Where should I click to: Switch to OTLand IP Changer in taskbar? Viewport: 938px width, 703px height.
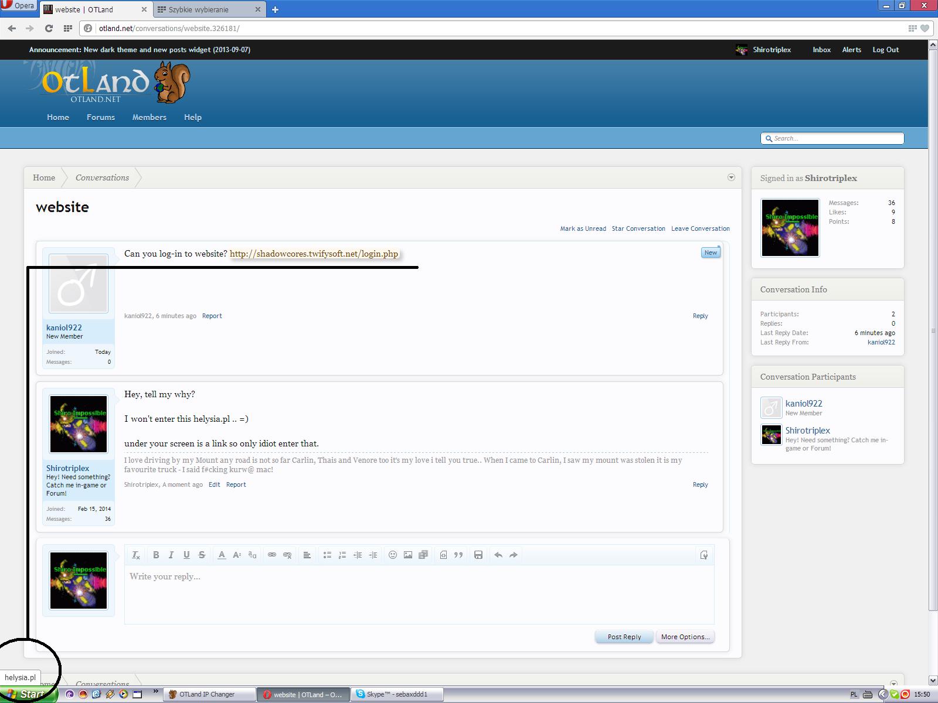[209, 694]
